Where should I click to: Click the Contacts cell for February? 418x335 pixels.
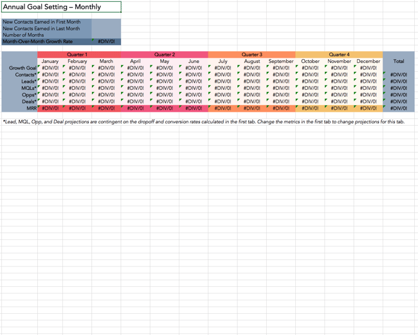point(77,75)
